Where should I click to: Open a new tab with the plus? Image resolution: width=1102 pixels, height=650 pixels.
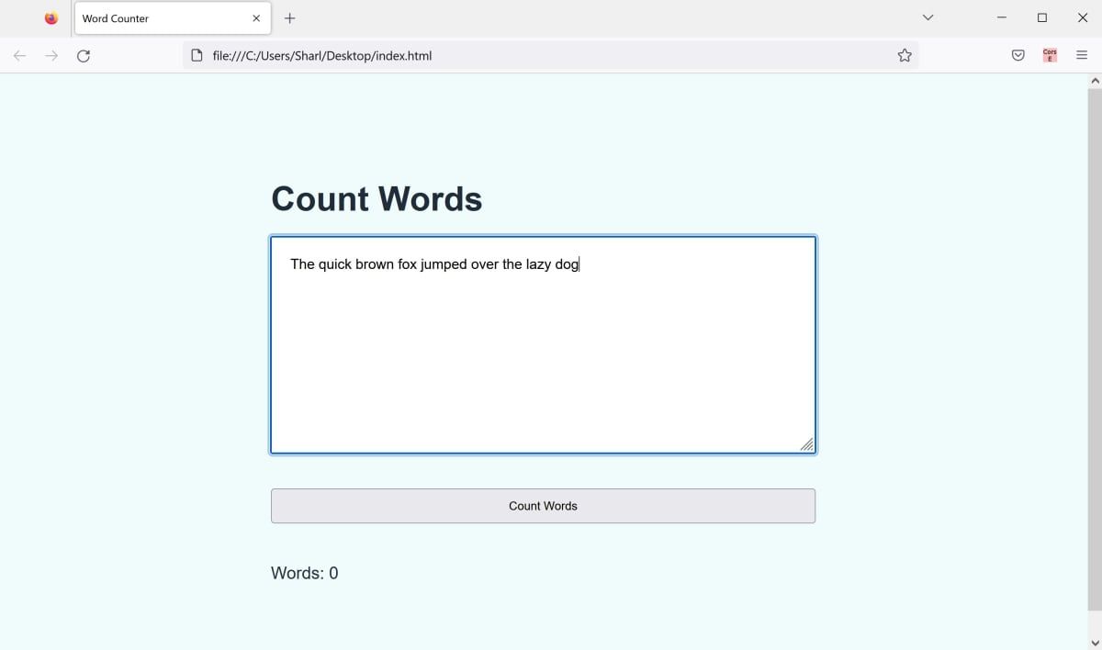point(289,17)
